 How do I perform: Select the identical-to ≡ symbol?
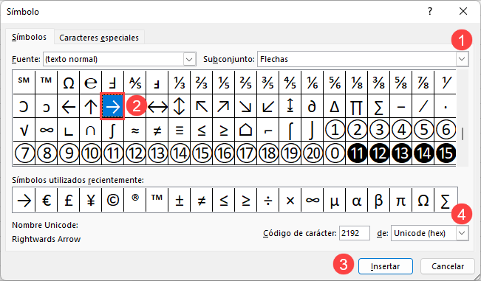(180, 130)
